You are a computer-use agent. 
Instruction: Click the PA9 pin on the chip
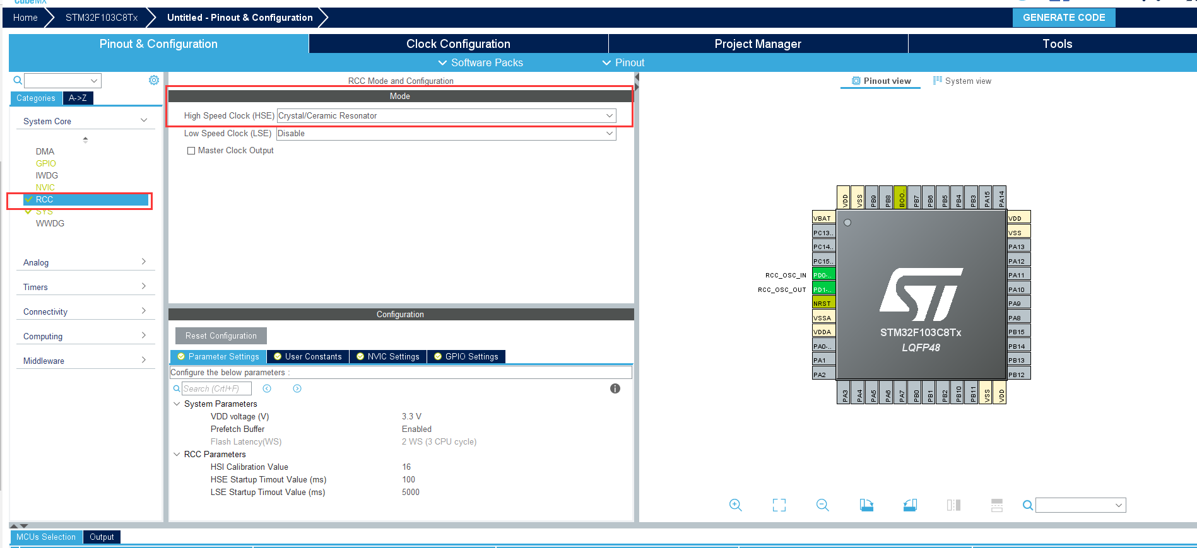[1019, 303]
